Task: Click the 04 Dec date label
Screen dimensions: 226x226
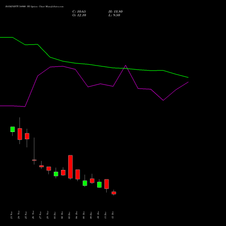Action: pos(77,215)
